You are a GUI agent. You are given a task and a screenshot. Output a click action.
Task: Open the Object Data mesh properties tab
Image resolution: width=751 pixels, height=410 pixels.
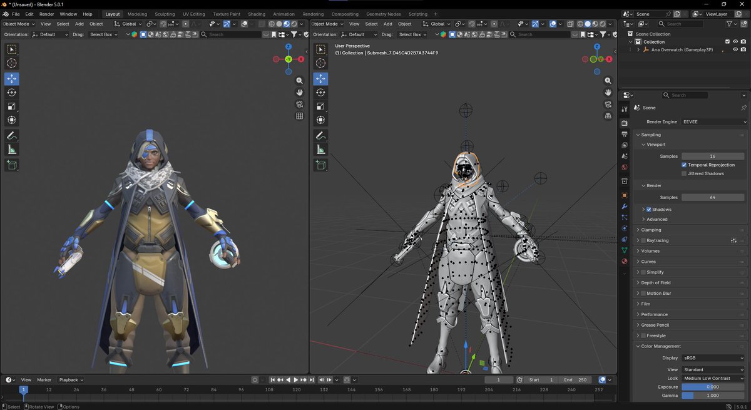tap(625, 250)
